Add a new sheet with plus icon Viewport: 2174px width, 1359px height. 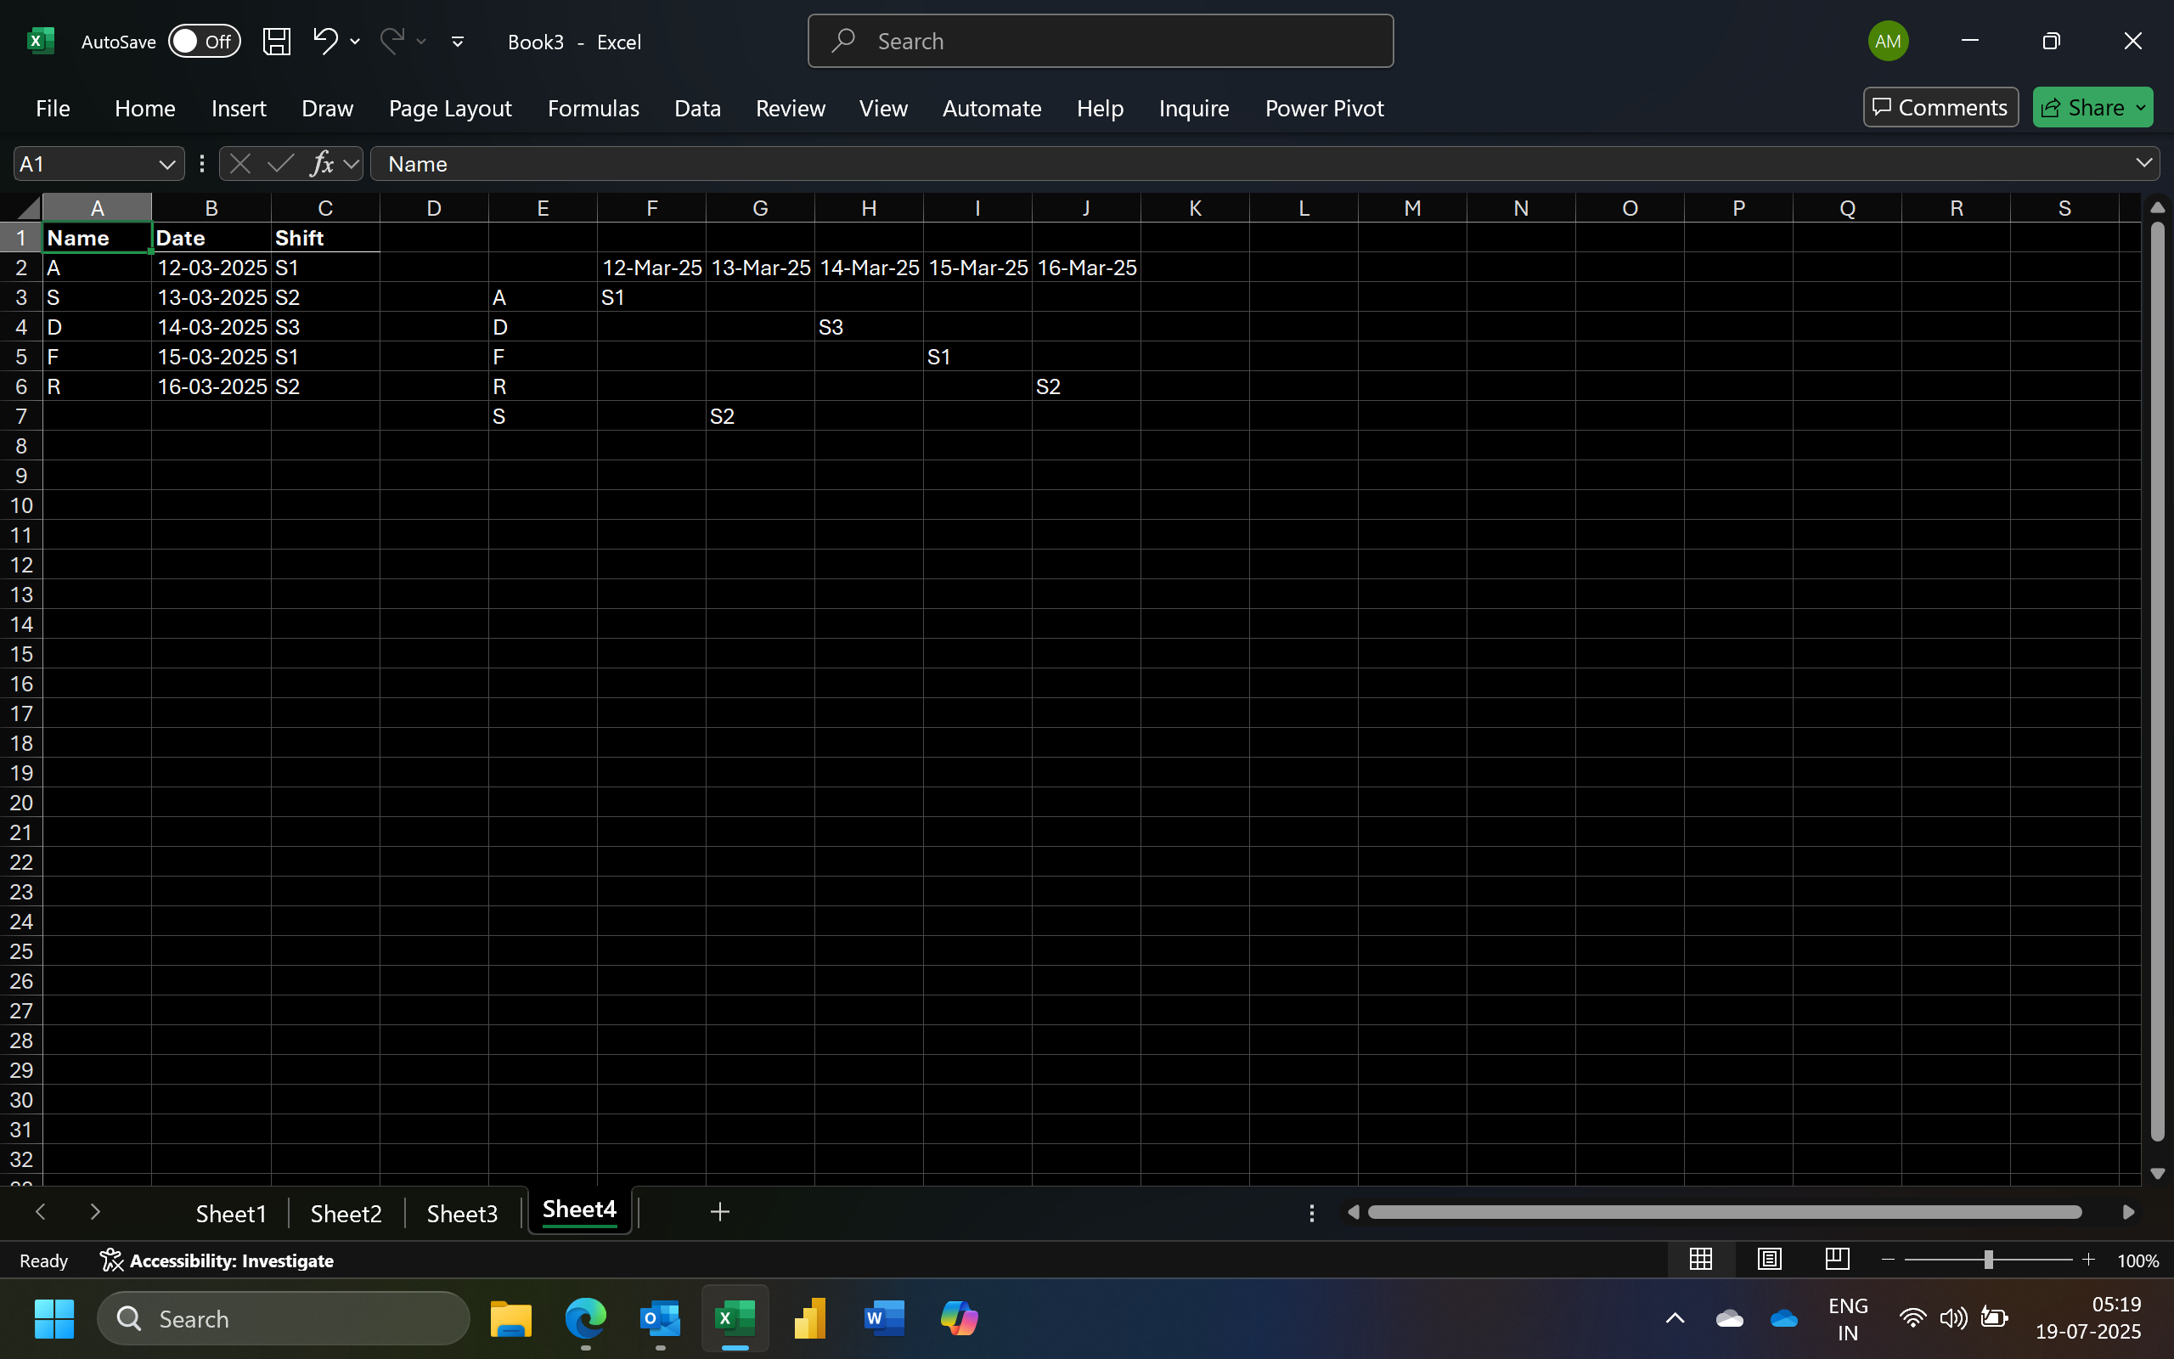click(x=719, y=1213)
